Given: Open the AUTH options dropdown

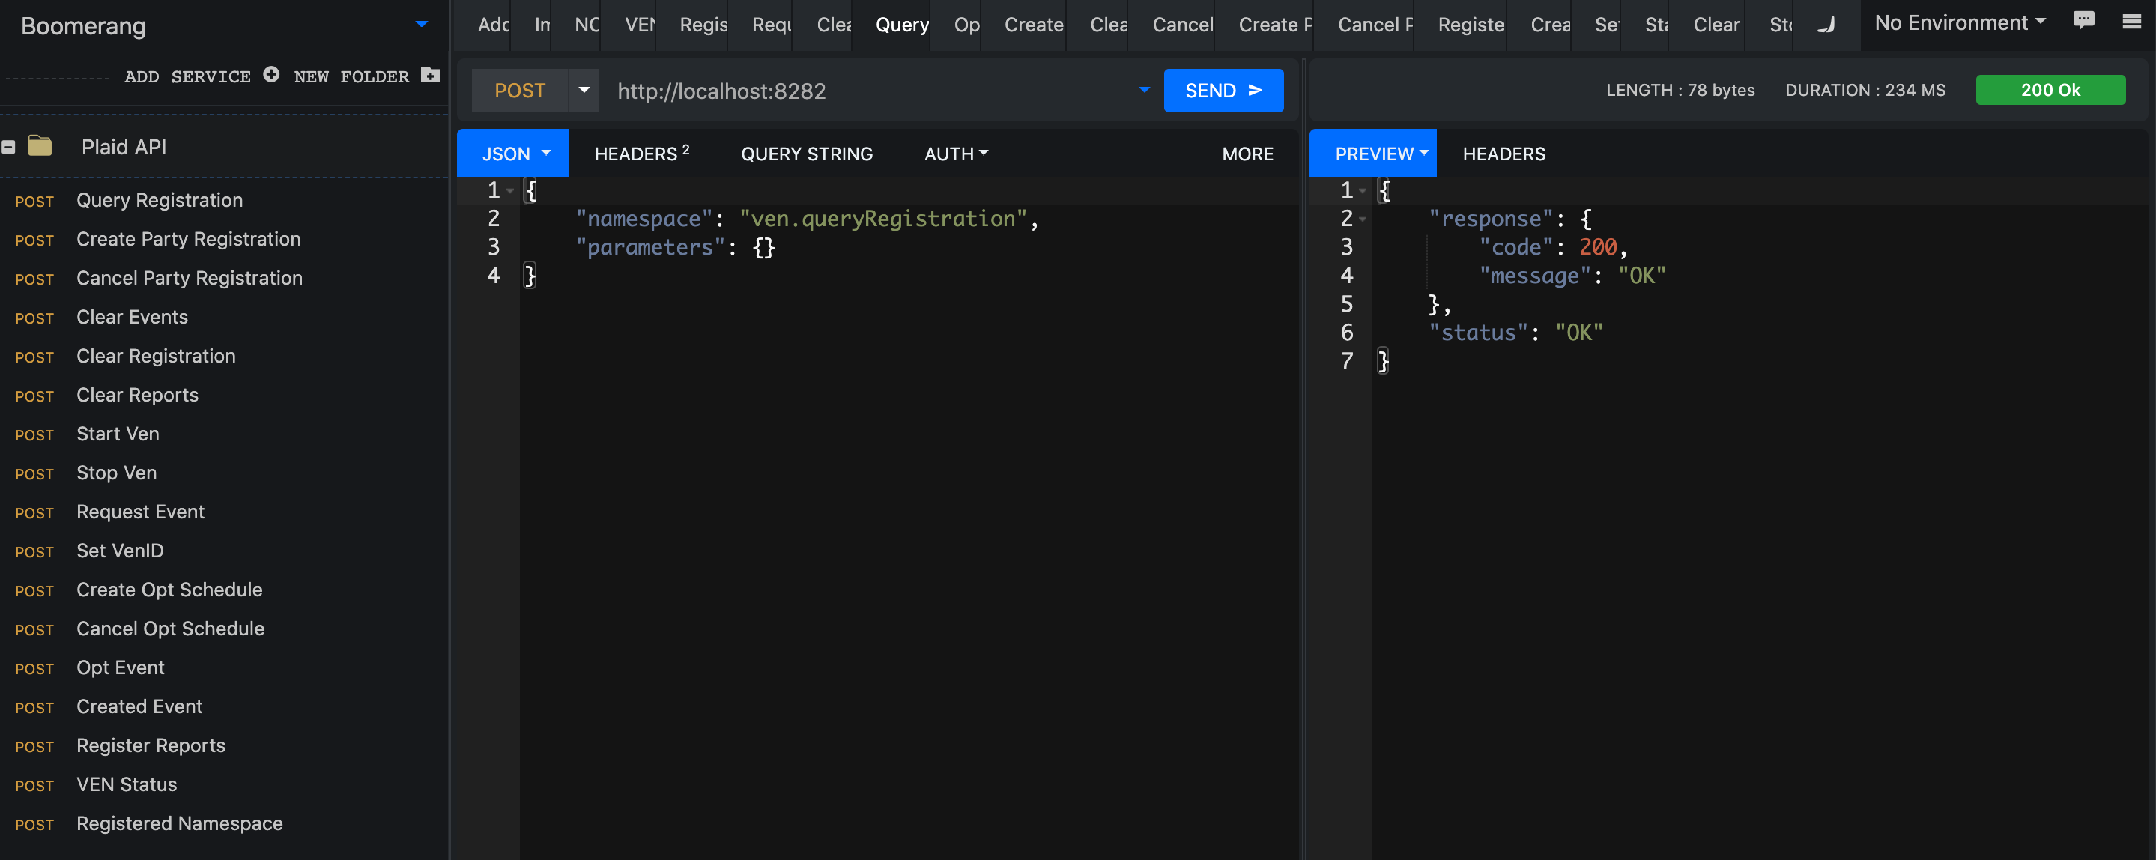Looking at the screenshot, I should tap(955, 153).
